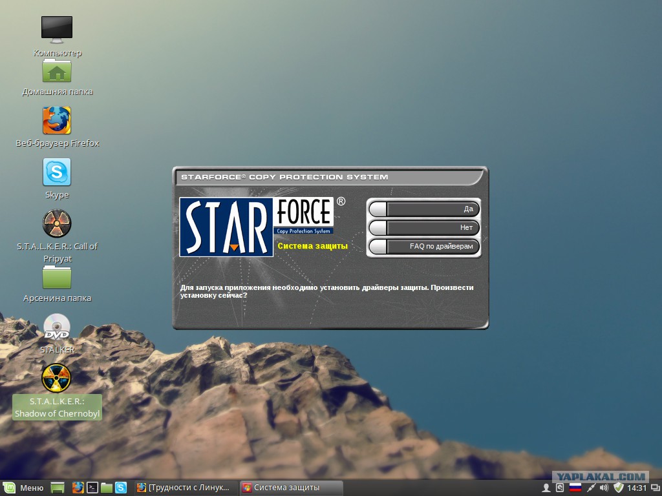Click the Да button in StarForce dialog
Viewport: 662px width, 496px height.
(424, 209)
